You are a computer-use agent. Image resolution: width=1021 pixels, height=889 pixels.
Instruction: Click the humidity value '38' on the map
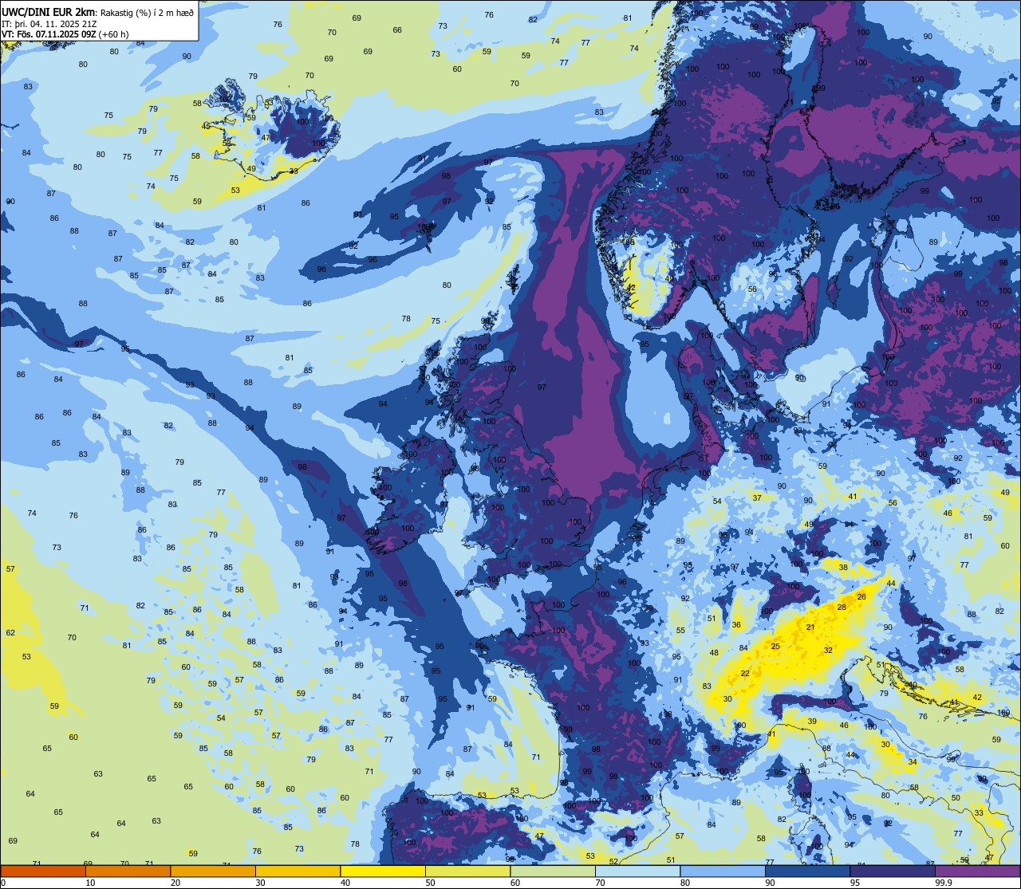[x=843, y=568]
